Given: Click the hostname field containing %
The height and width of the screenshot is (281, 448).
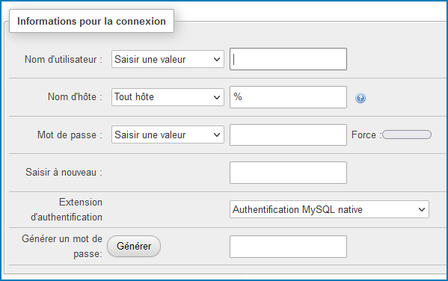Looking at the screenshot, I should (288, 97).
